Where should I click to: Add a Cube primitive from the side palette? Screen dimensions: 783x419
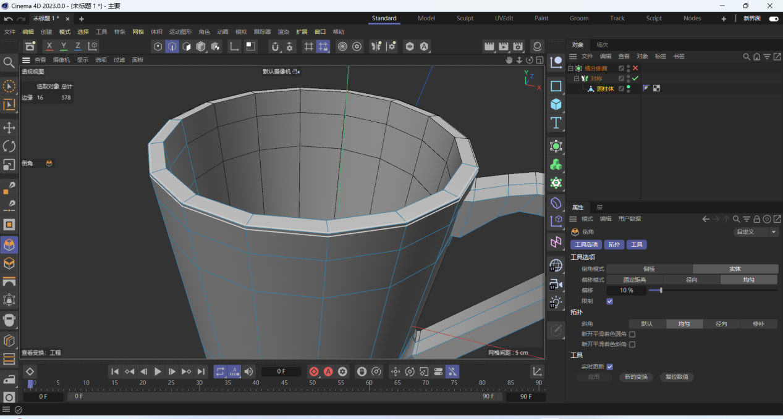(x=556, y=104)
